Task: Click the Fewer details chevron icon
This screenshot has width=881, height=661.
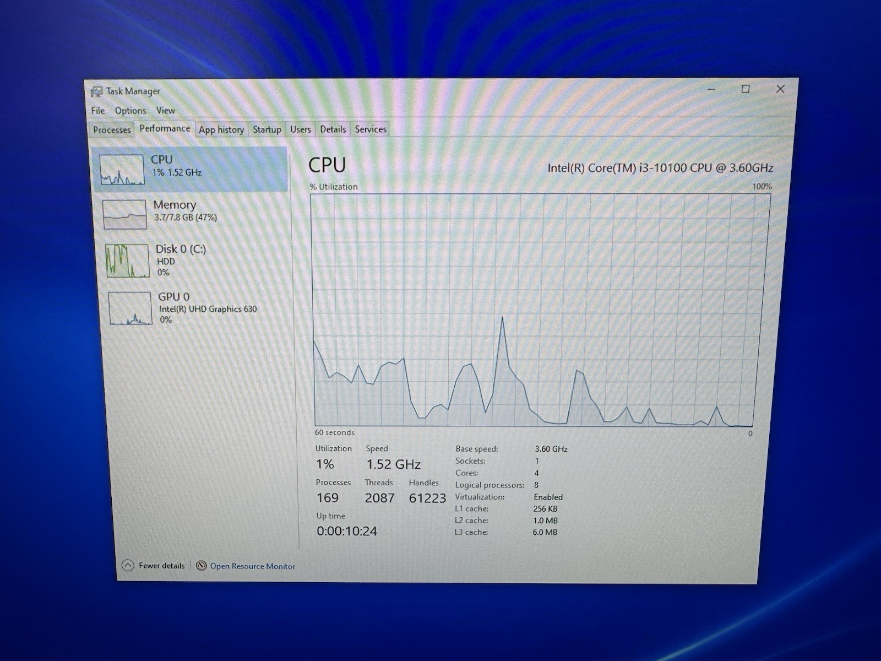Action: point(128,565)
